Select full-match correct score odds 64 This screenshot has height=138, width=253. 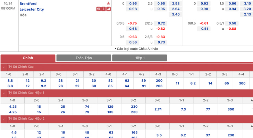(127, 86)
